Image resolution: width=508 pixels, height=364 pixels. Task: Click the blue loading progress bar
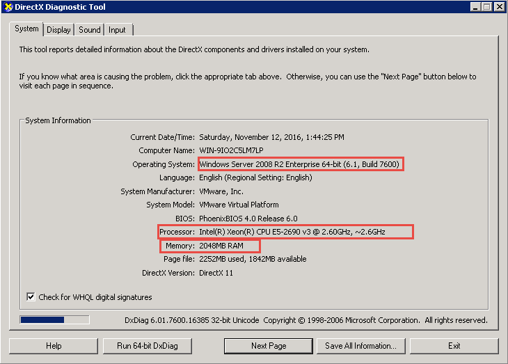pos(54,320)
